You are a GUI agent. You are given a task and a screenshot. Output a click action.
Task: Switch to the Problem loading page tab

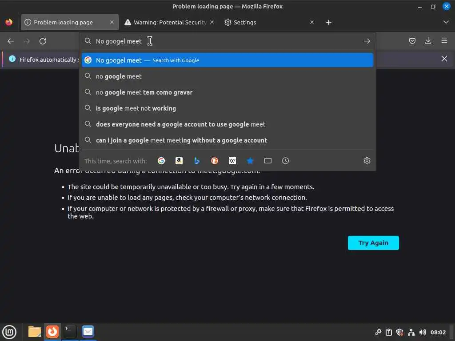pyautogui.click(x=70, y=22)
